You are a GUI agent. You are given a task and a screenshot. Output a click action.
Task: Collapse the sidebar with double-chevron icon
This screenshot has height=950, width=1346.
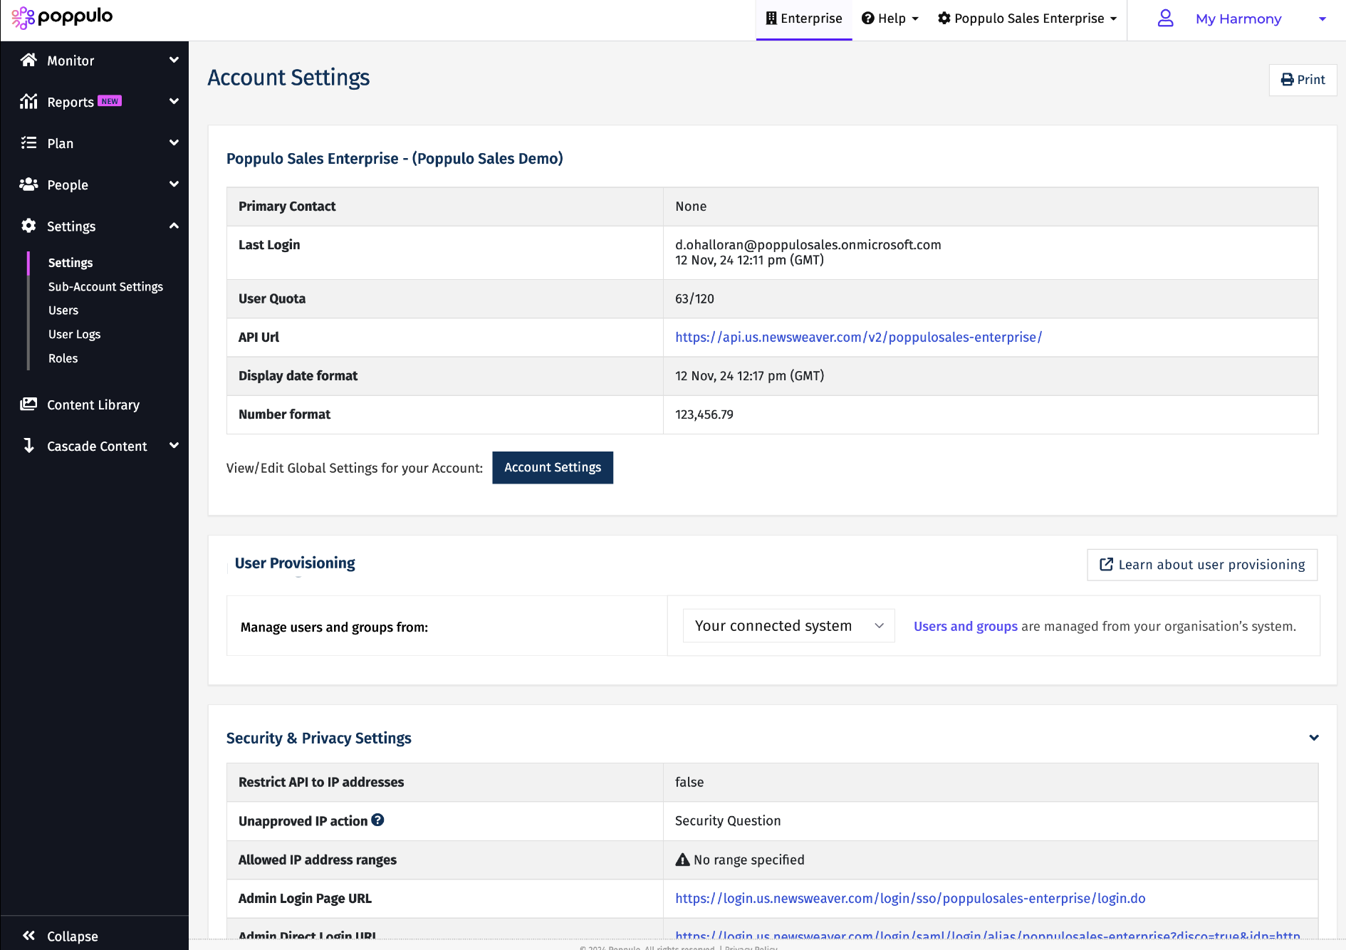pos(28,936)
